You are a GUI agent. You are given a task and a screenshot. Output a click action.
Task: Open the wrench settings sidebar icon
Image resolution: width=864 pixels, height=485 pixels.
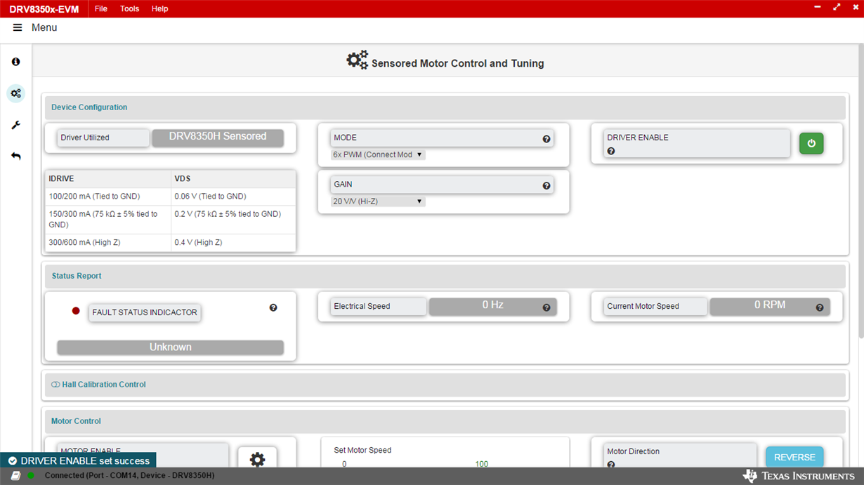coord(15,125)
